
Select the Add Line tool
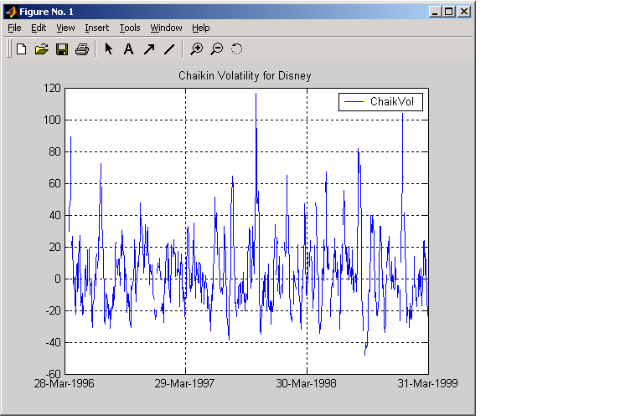[169, 49]
